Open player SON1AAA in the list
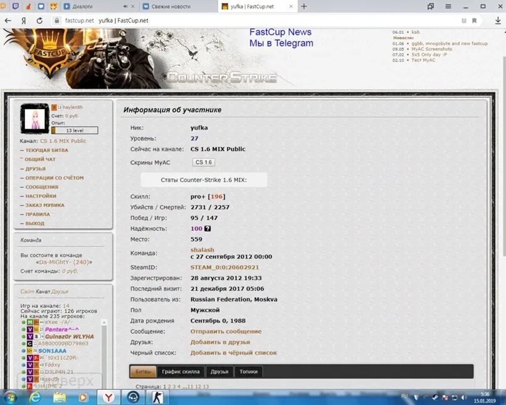506x405 pixels. click(x=52, y=351)
